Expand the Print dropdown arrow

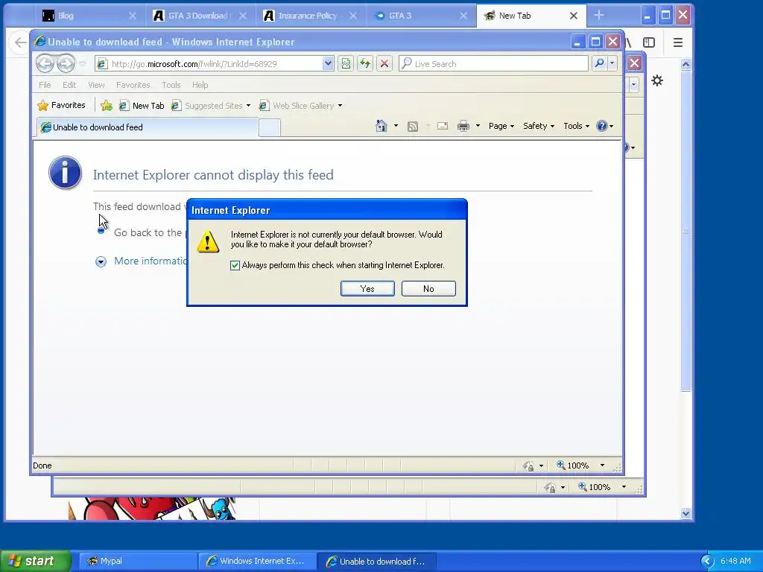click(x=478, y=126)
